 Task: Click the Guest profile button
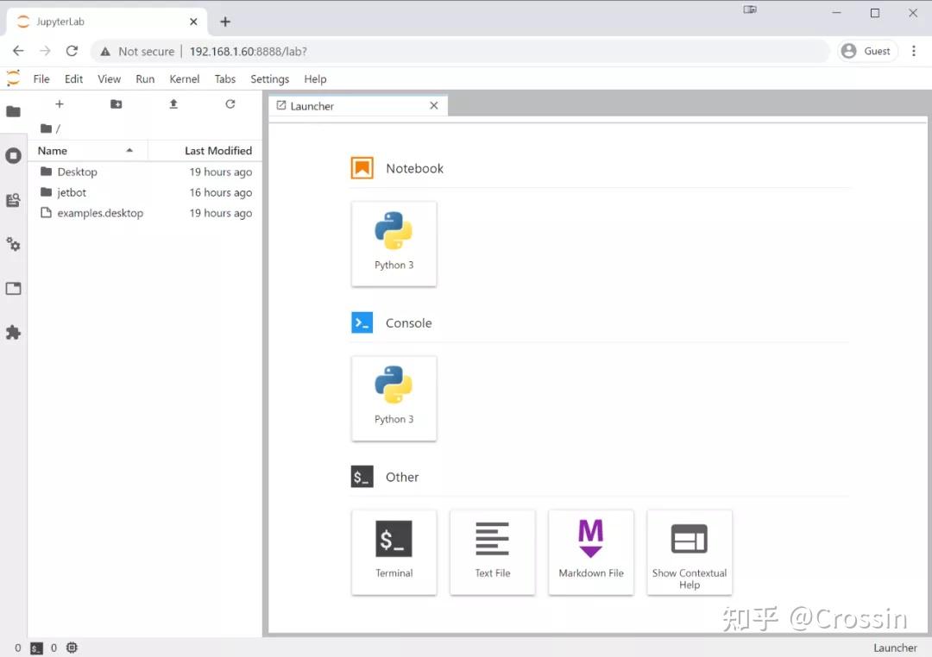867,51
